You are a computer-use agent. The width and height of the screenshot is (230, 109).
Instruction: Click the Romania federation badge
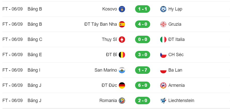click(122, 101)
